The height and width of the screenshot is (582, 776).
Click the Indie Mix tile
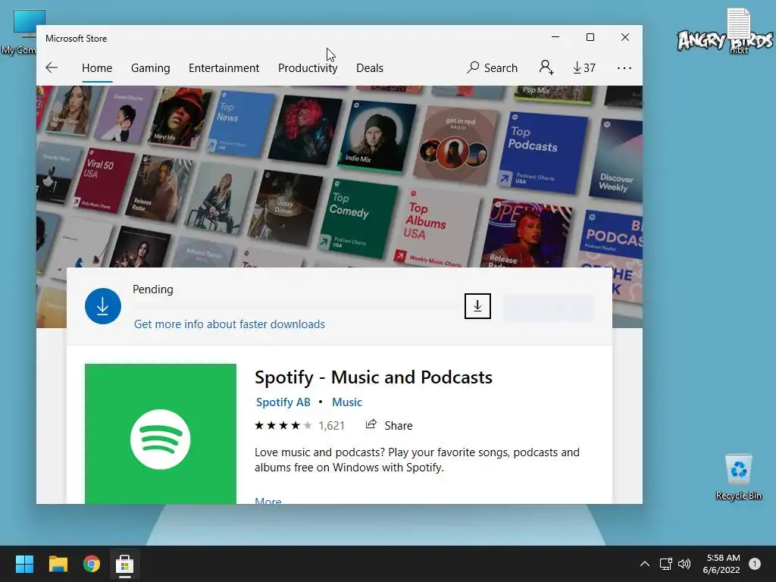click(377, 136)
